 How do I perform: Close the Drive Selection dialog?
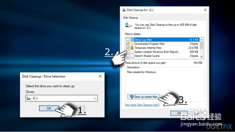pyautogui.click(x=100, y=76)
